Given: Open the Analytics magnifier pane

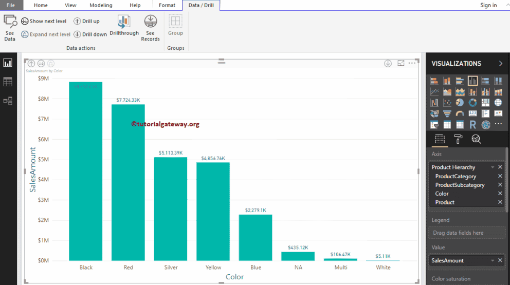Looking at the screenshot, I should (x=476, y=139).
